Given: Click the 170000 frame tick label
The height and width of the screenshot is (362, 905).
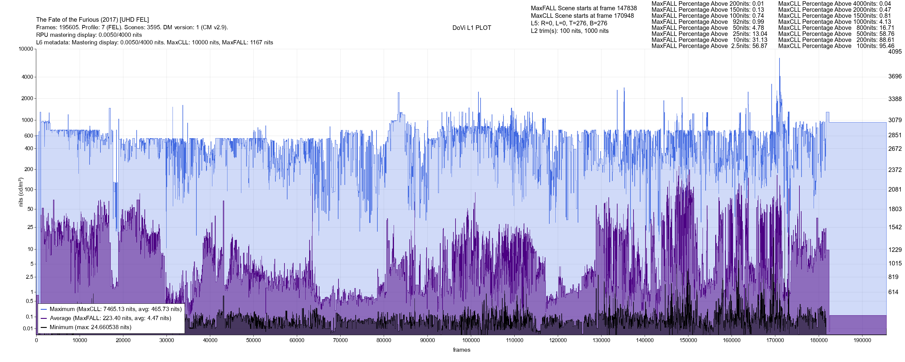Looking at the screenshot, I should [775, 341].
